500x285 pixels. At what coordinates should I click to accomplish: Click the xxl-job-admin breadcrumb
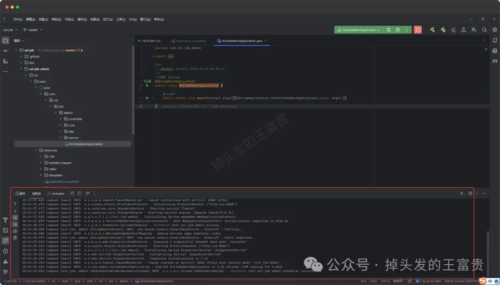[x=35, y=281]
